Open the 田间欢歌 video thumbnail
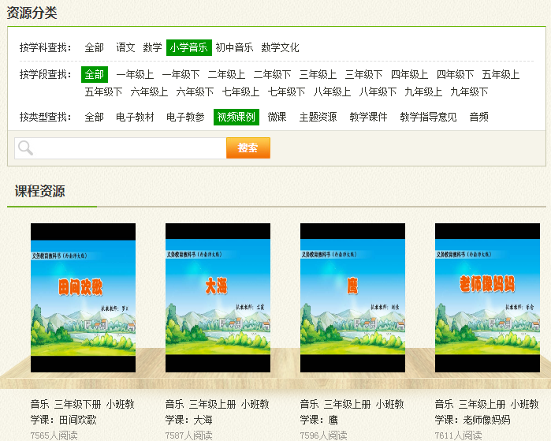This screenshot has width=551, height=441. click(83, 297)
